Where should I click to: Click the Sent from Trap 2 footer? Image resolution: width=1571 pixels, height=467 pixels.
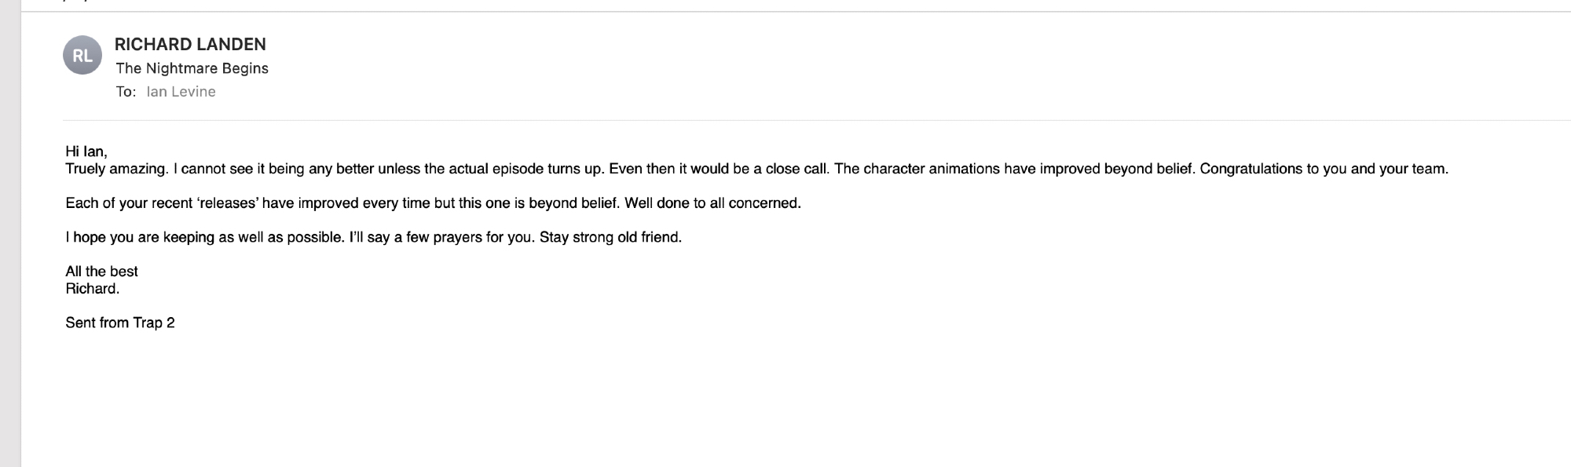point(120,323)
